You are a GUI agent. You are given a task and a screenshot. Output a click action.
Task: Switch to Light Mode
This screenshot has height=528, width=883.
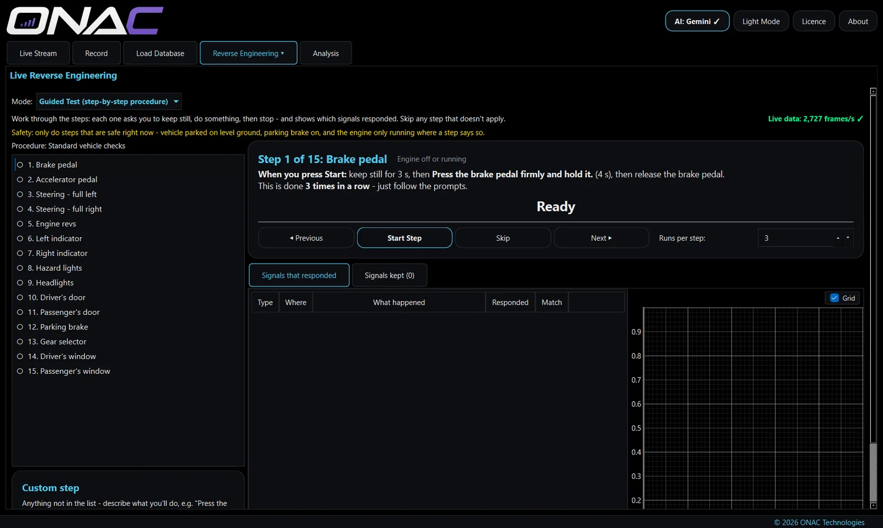click(x=761, y=21)
